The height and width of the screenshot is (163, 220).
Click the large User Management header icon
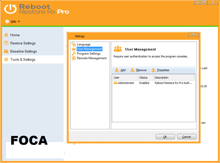coord(118,49)
